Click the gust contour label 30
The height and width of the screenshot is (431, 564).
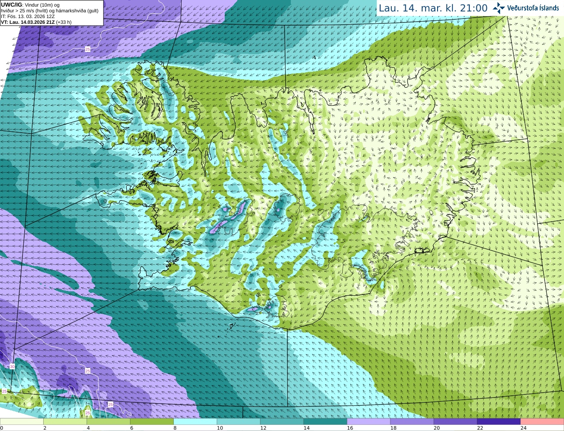click(x=12, y=367)
